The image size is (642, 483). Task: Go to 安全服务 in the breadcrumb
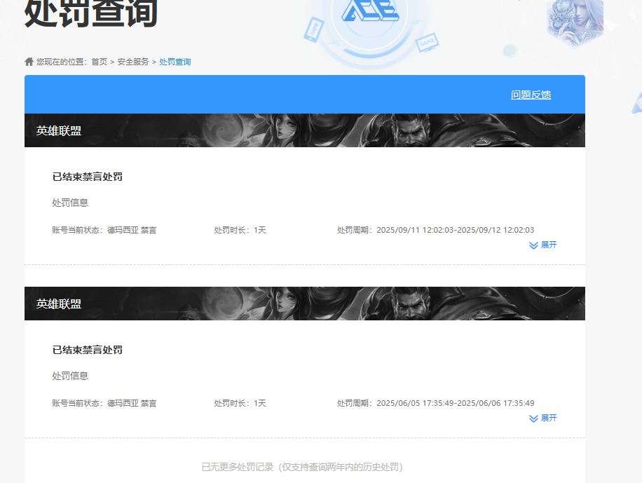coord(133,62)
